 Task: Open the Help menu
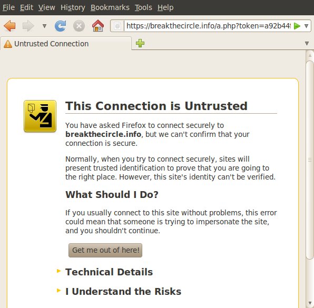(x=165, y=7)
